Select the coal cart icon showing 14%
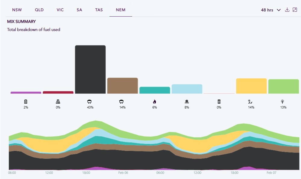This screenshot has height=179, width=301. click(x=122, y=102)
